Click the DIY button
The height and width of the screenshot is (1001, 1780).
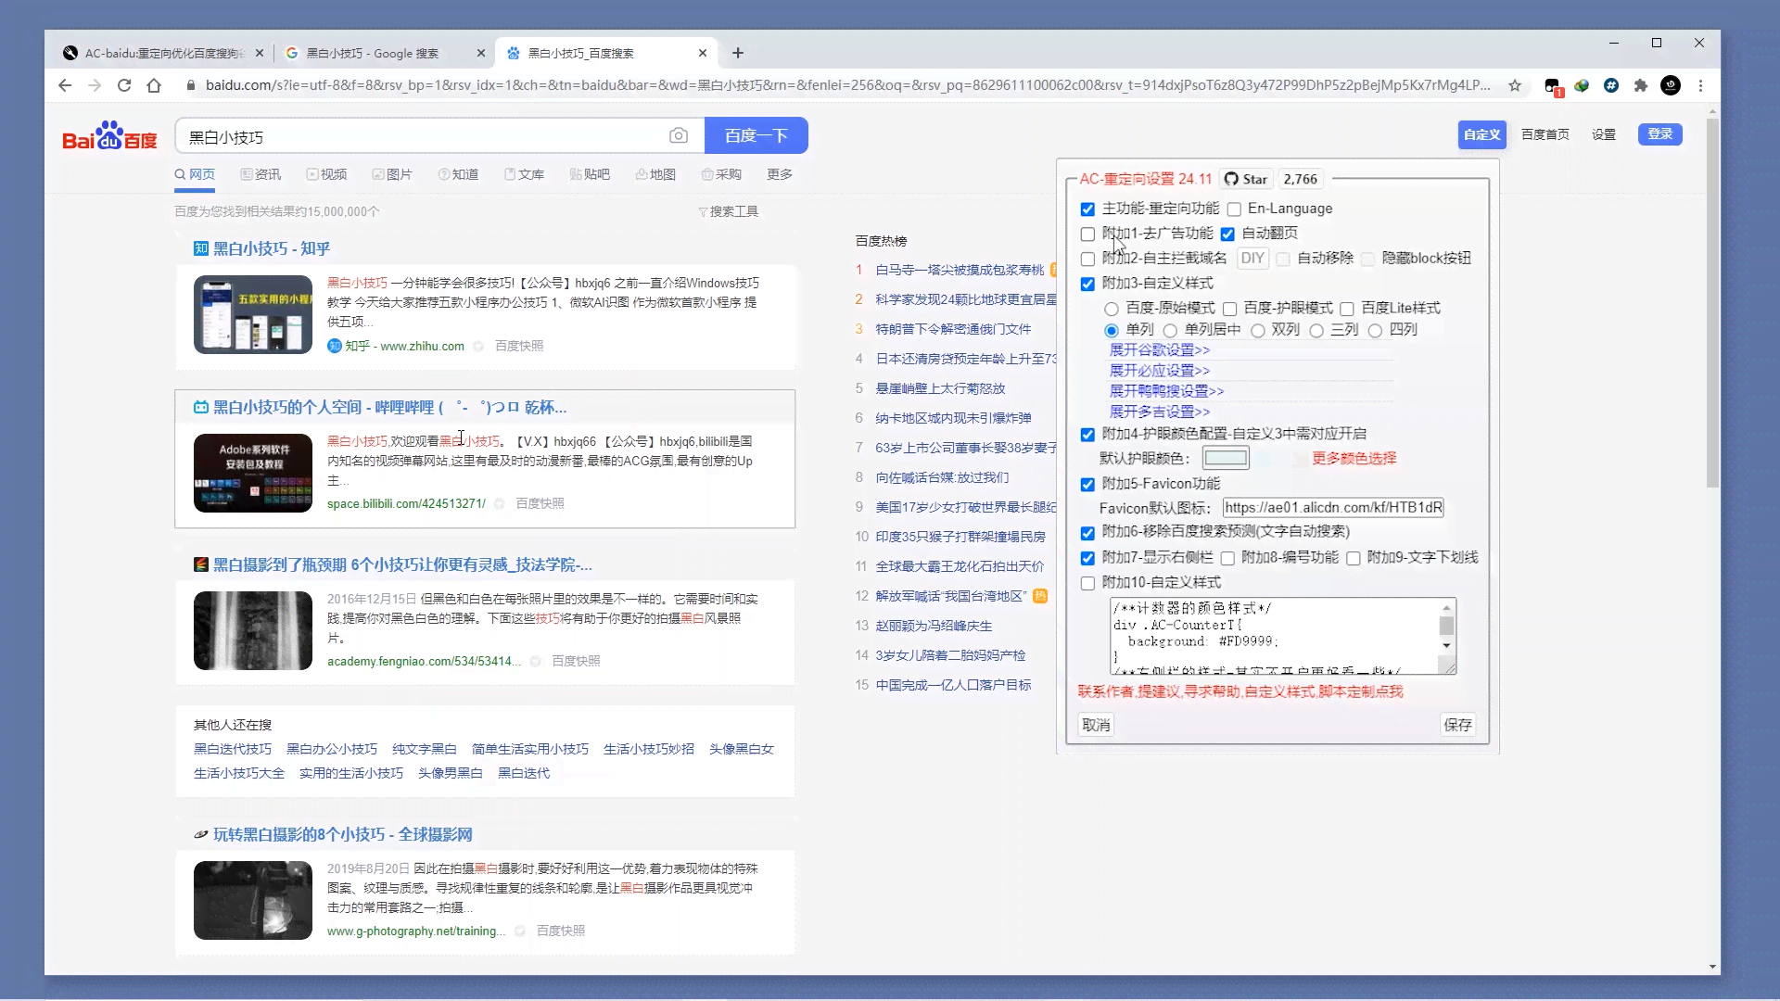1252,259
